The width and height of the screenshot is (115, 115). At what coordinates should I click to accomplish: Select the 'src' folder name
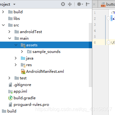pyautogui.click(x=16, y=25)
